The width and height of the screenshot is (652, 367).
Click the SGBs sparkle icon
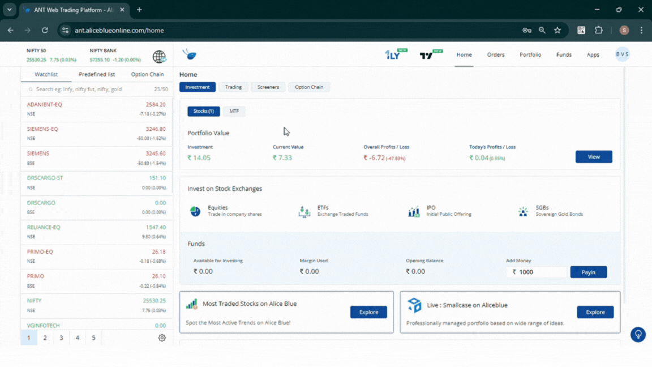(523, 211)
